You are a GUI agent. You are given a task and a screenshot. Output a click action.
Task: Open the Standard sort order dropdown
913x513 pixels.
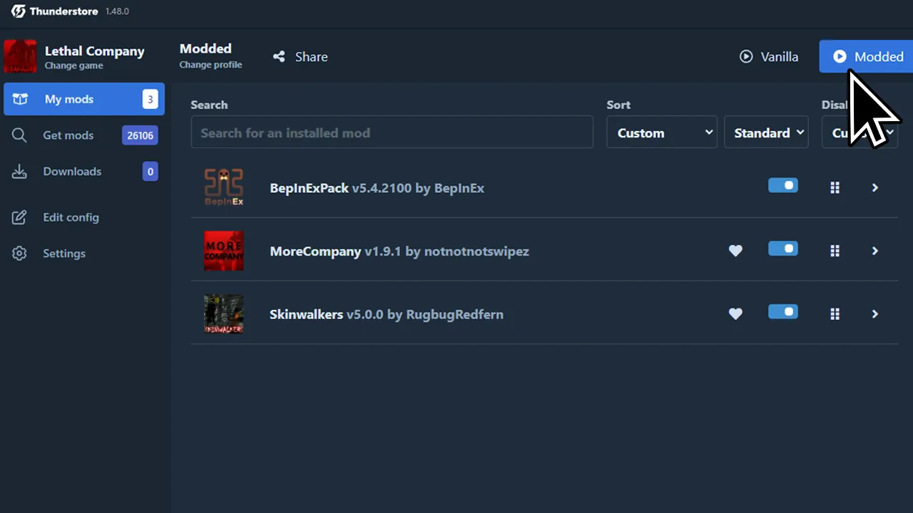(766, 133)
